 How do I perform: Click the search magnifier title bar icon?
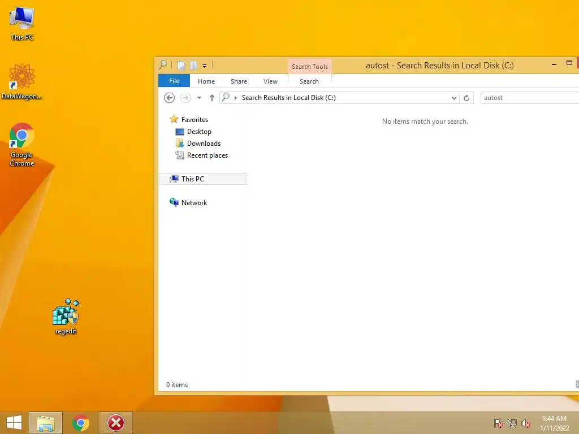[163, 65]
